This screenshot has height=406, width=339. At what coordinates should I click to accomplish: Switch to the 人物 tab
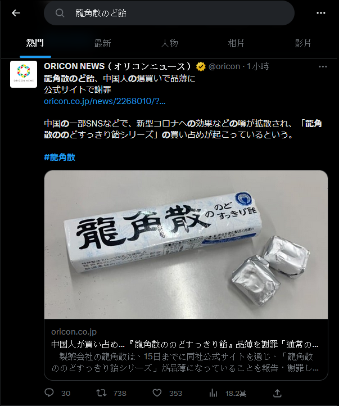click(x=170, y=43)
